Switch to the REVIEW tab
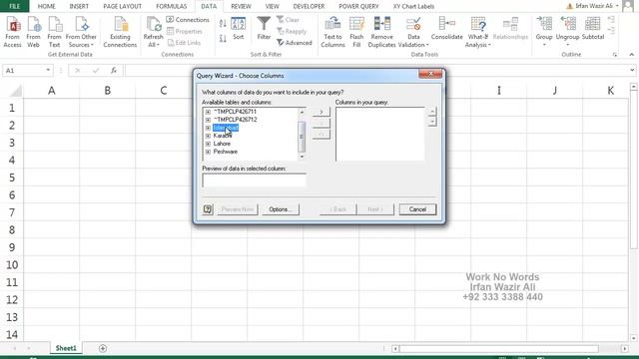The height and width of the screenshot is (359, 639). 241,6
